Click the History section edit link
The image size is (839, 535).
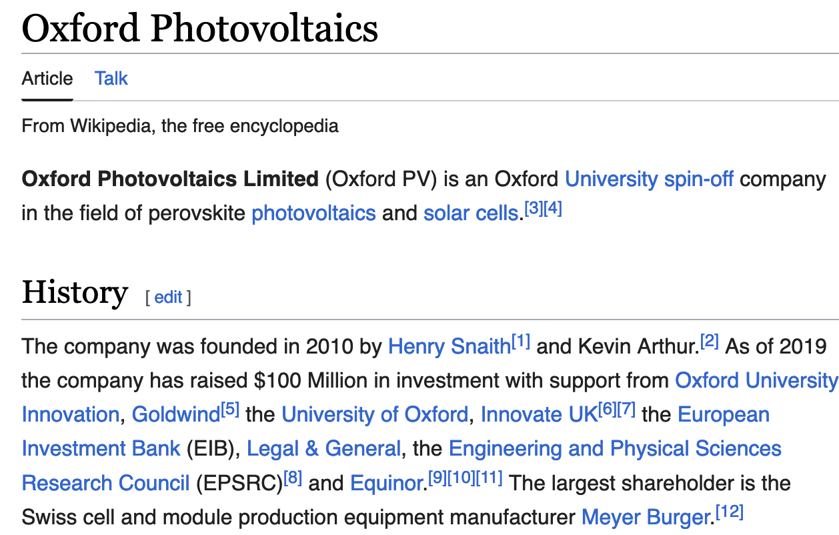(168, 298)
